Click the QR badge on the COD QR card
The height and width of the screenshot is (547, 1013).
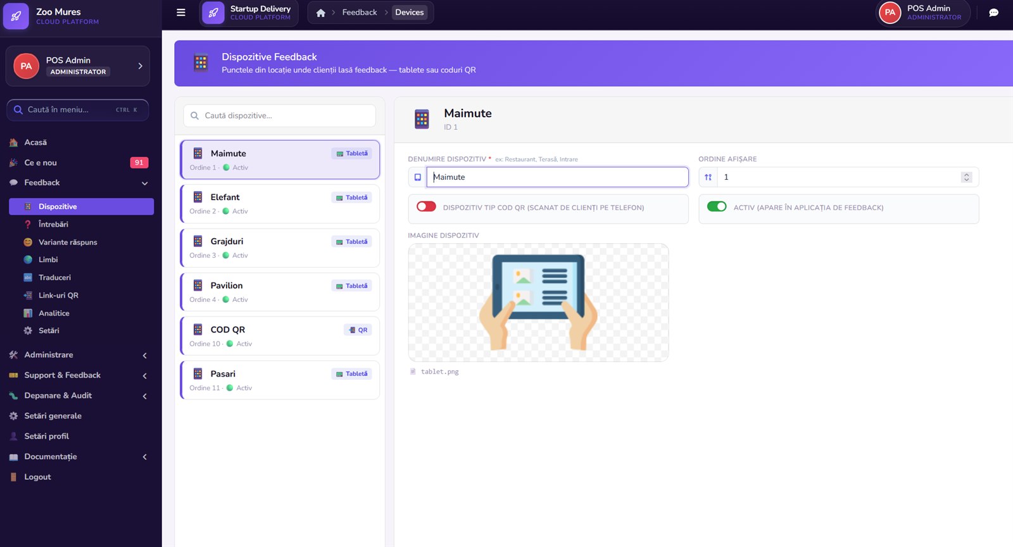358,330
